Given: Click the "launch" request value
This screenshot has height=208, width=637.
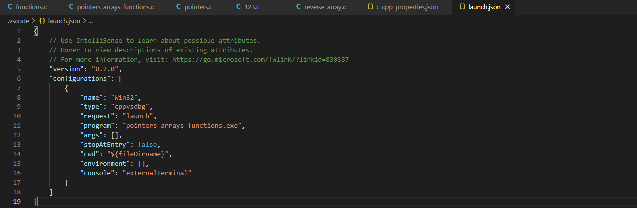Looking at the screenshot, I should tap(138, 116).
